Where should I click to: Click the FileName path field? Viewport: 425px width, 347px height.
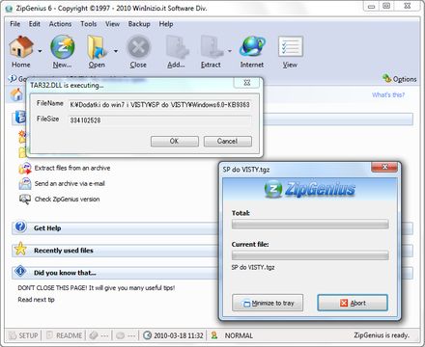tap(159, 105)
